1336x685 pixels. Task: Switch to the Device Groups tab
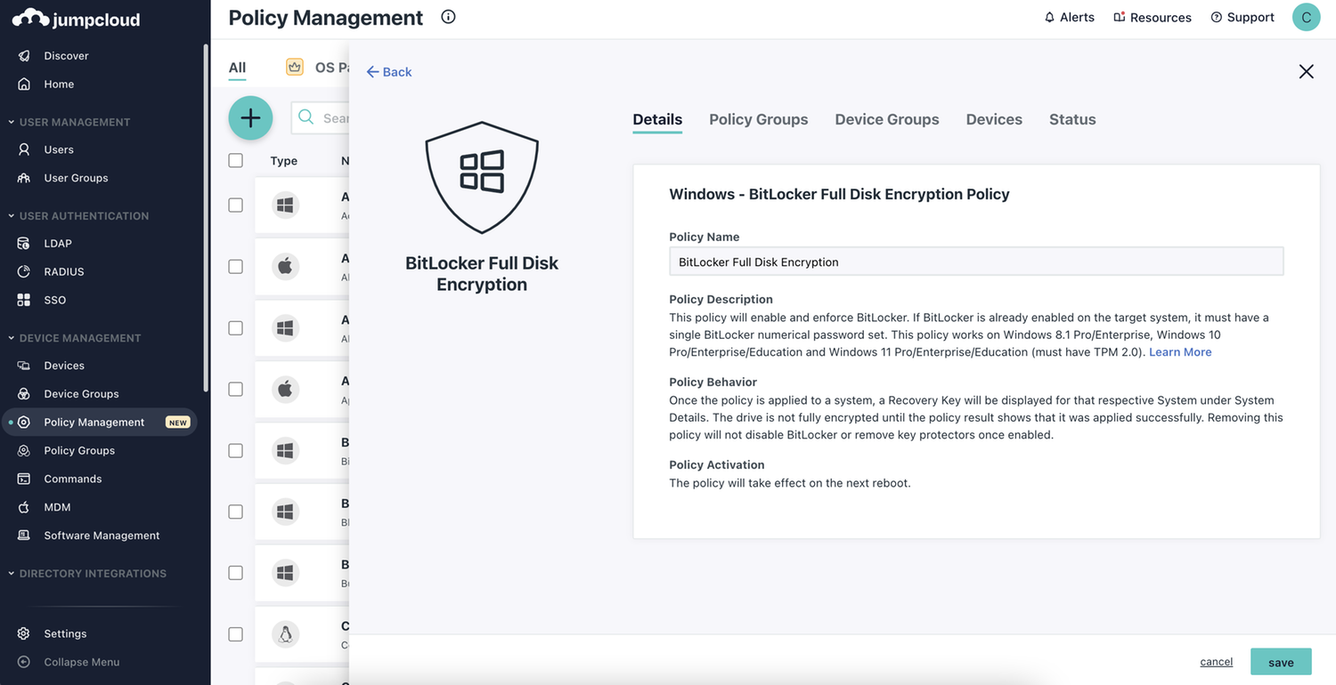(887, 119)
